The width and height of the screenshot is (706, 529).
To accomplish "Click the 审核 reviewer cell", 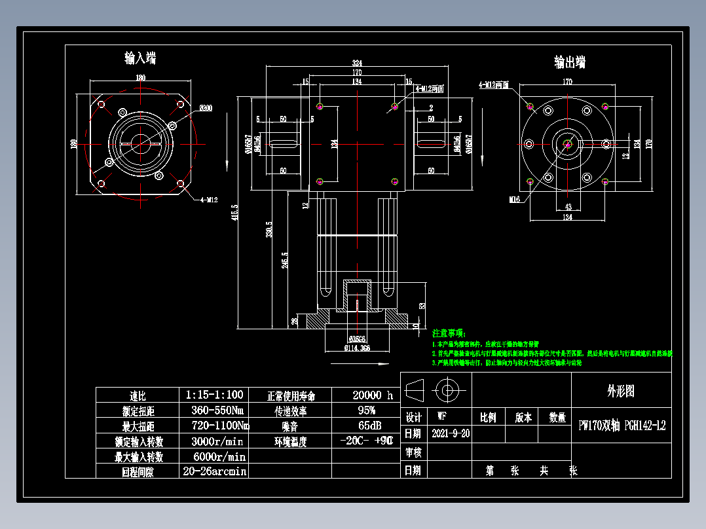I will click(x=413, y=450).
